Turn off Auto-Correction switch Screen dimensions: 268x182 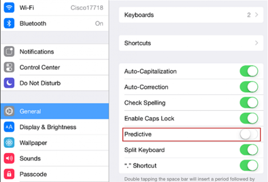click(249, 87)
